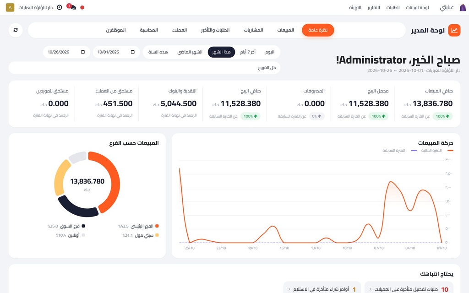The height and width of the screenshot is (293, 469).
Task: Click the start date field 10/01/2026
Action: (116, 52)
